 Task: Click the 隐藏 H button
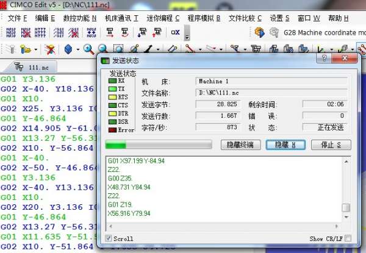285,145
